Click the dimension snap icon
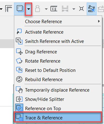 tap(65, 9)
